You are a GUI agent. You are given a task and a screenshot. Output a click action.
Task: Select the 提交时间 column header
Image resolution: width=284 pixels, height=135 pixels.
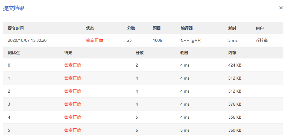15,28
